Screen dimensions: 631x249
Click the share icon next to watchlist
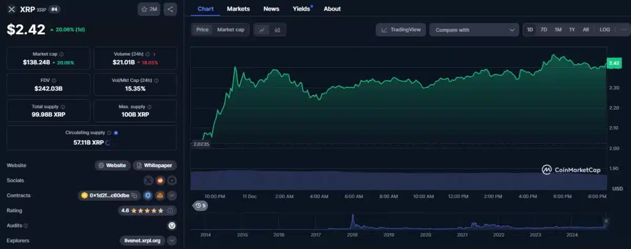[170, 9]
